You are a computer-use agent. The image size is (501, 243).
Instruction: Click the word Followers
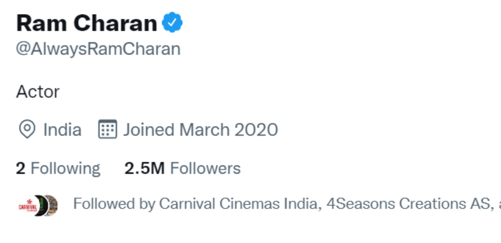click(205, 168)
